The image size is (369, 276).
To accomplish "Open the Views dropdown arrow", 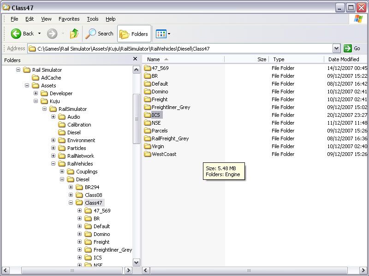I will 169,34.
